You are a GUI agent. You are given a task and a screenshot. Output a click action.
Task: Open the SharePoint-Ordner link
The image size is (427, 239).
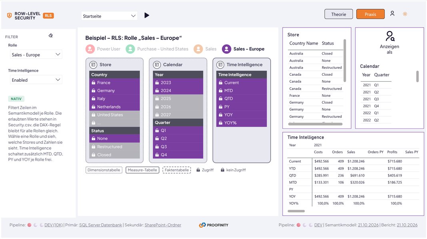(x=163, y=225)
